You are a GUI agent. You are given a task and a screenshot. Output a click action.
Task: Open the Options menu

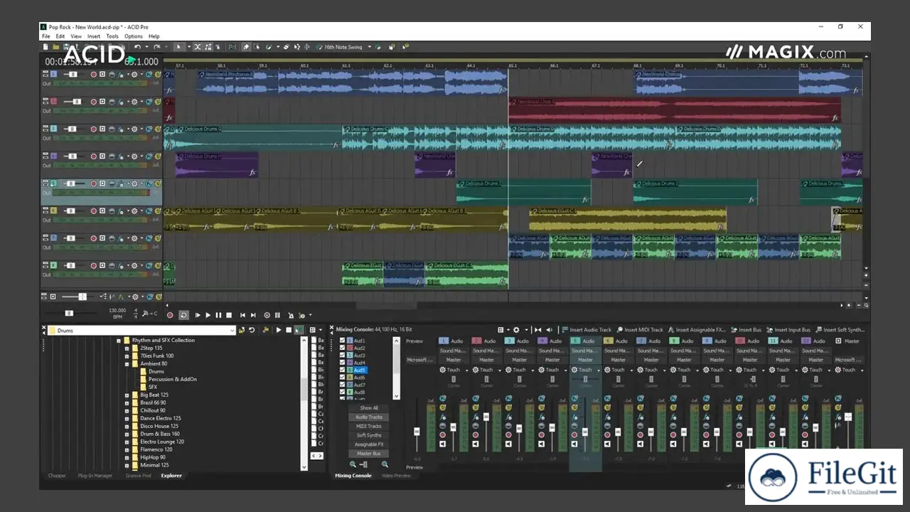pos(134,36)
